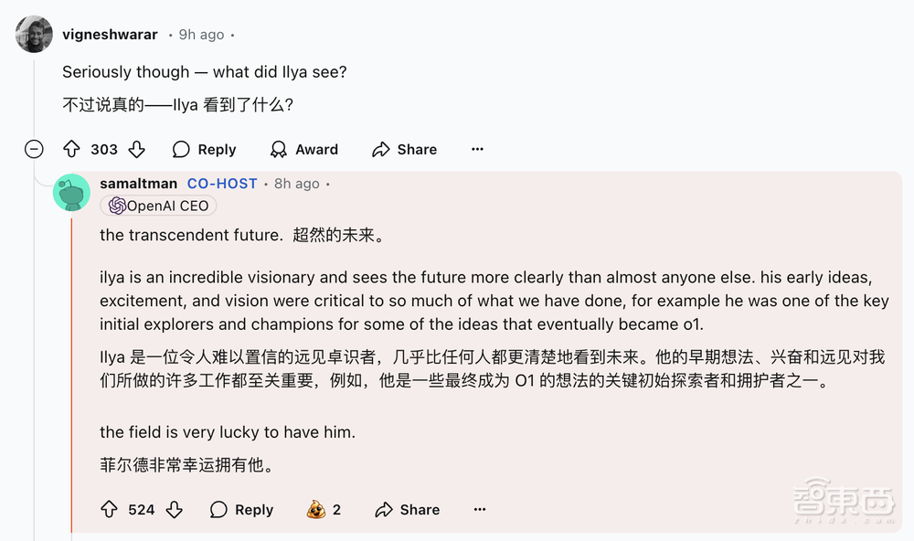
Task: Click the OpenAI logo in the CEO flair
Action: pyautogui.click(x=118, y=205)
